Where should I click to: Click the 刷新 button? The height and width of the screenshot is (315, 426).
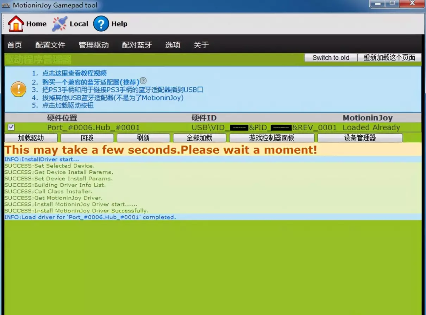click(143, 138)
